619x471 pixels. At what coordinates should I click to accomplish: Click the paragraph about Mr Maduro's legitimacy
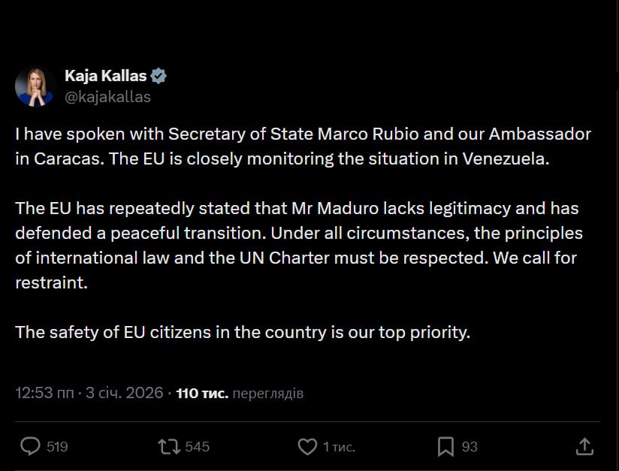299,246
